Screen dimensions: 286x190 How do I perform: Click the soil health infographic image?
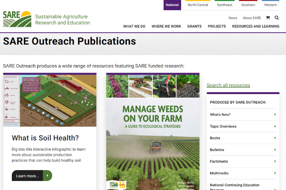[50, 101]
